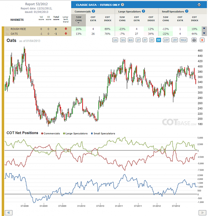Sort by Commercials 52W CHNG column

78,20
